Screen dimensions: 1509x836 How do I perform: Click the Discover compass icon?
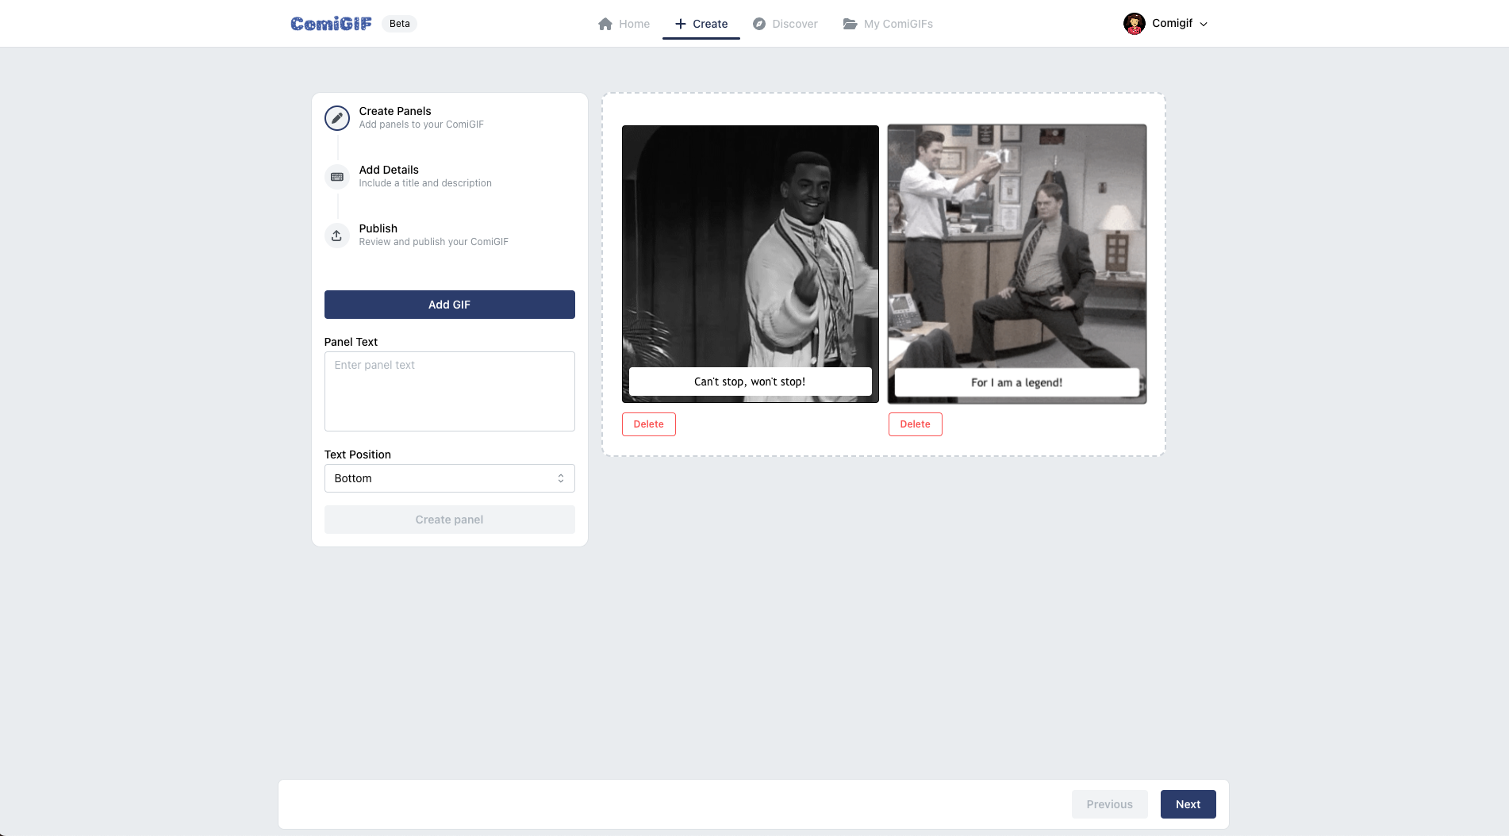click(759, 24)
